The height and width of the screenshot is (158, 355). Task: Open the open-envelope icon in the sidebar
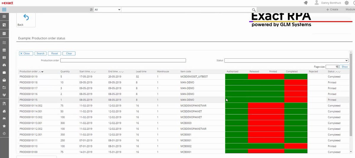click(x=4, y=80)
